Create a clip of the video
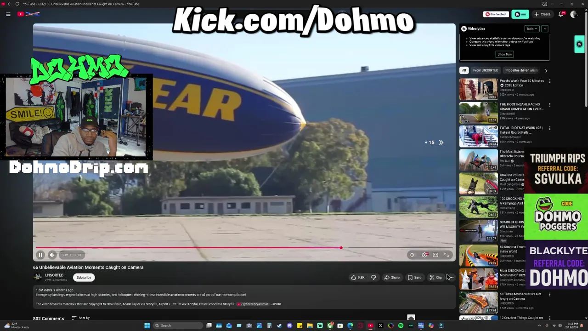 pyautogui.click(x=435, y=277)
